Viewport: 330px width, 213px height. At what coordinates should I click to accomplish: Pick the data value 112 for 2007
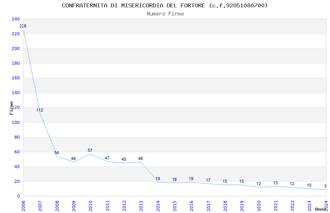[x=40, y=110]
